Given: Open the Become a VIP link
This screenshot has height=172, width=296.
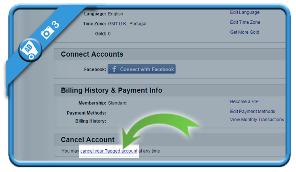Looking at the screenshot, I should click(244, 101).
